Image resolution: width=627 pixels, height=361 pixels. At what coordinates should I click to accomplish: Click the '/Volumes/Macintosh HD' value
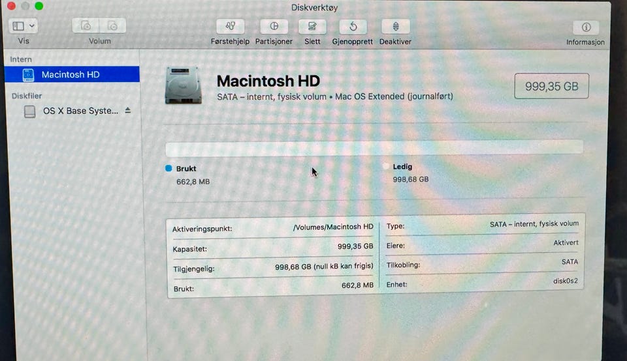[x=333, y=227]
